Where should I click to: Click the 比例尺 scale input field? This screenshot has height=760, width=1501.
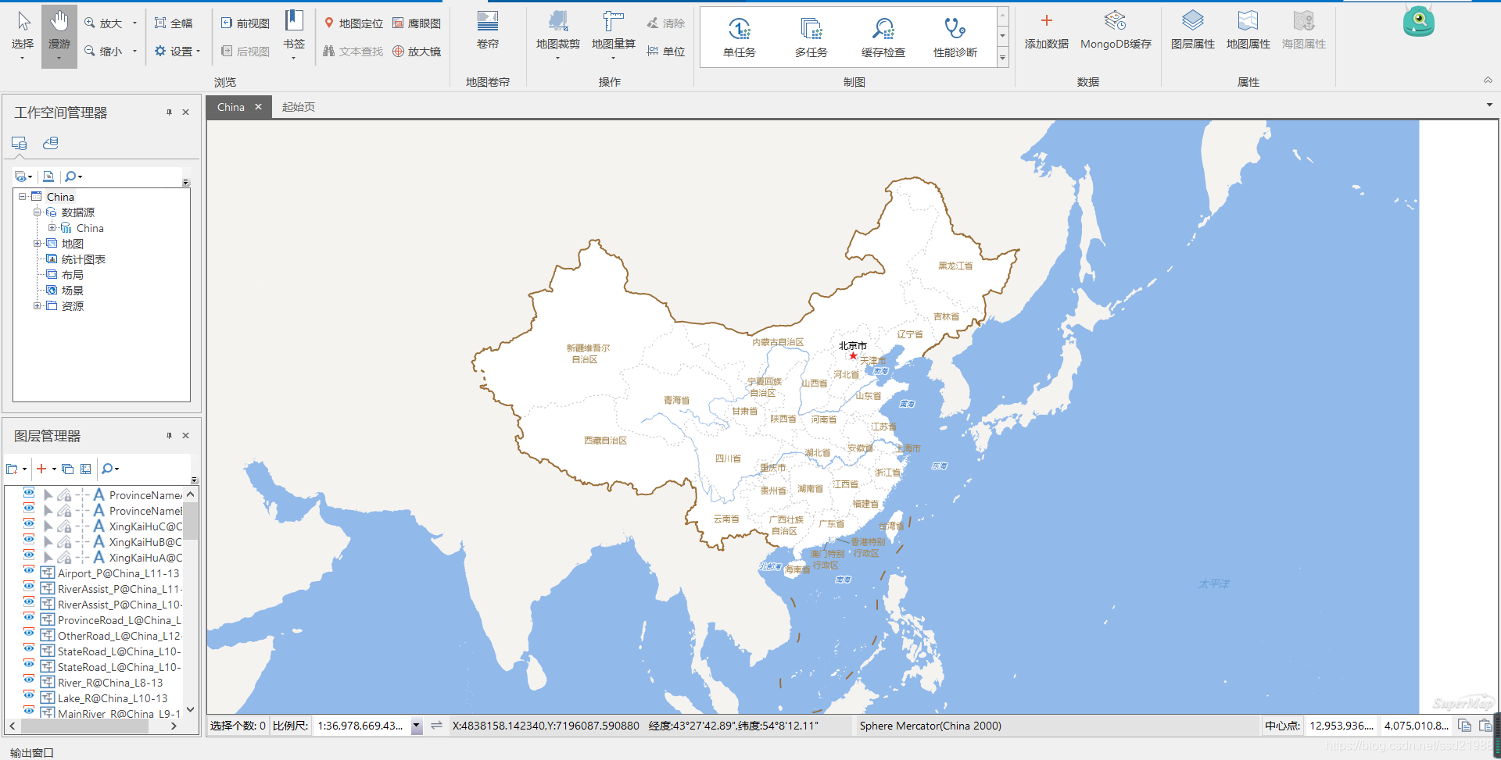click(x=361, y=726)
